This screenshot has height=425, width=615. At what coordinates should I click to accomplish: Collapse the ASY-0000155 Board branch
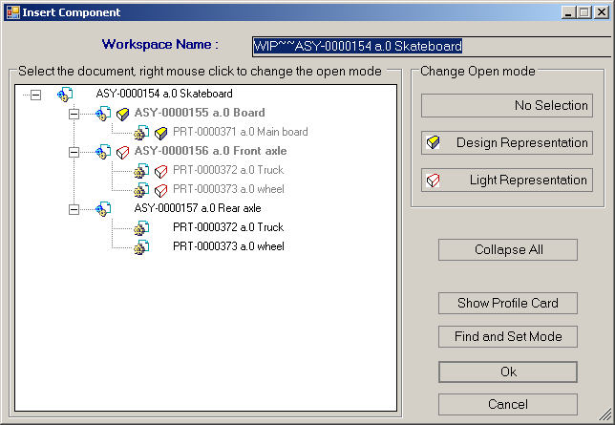tap(74, 114)
